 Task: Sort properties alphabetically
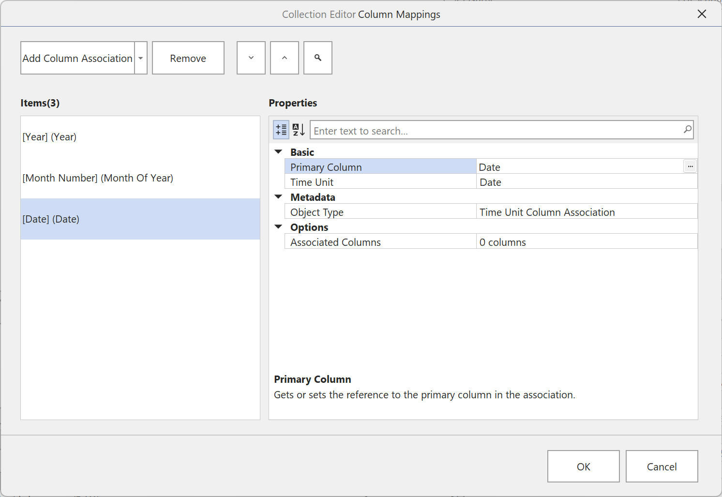(298, 130)
